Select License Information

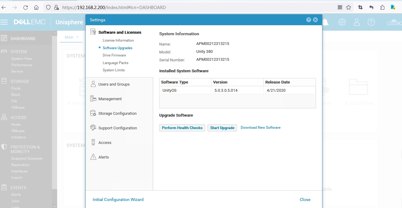coord(118,40)
